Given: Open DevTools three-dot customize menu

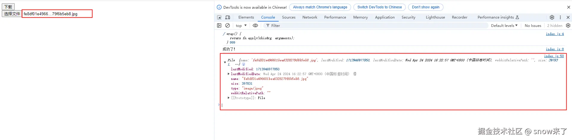Looking at the screenshot, I should point(560,17).
